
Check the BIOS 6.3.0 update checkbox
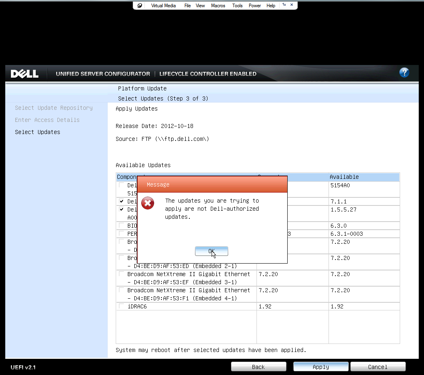click(121, 226)
